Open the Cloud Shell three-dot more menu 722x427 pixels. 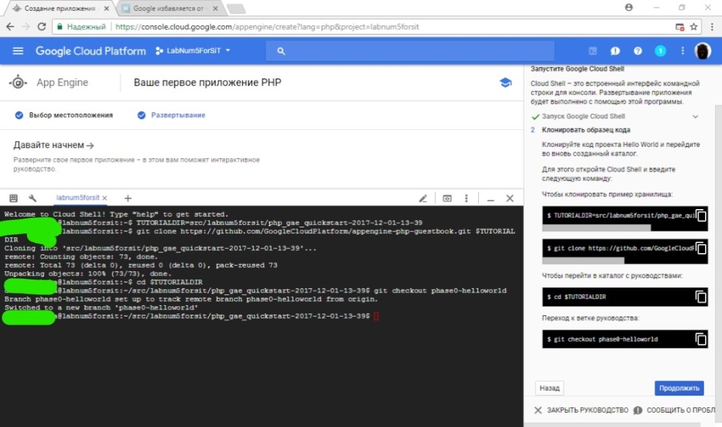pos(467,198)
